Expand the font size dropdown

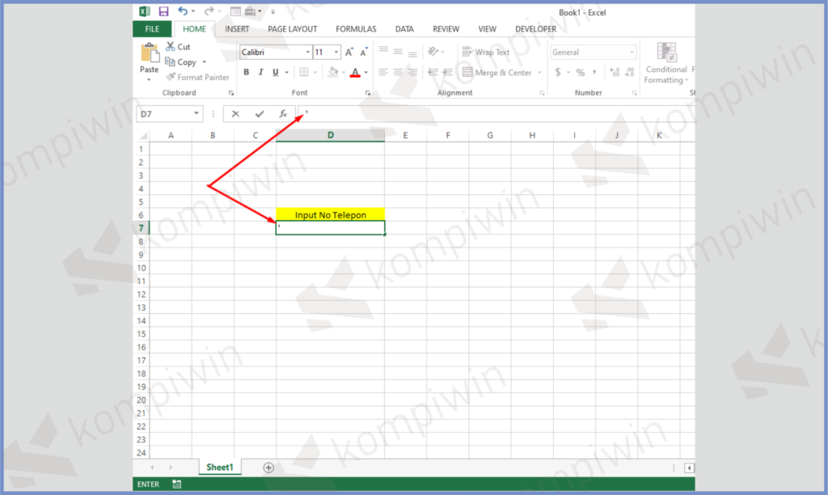click(336, 52)
